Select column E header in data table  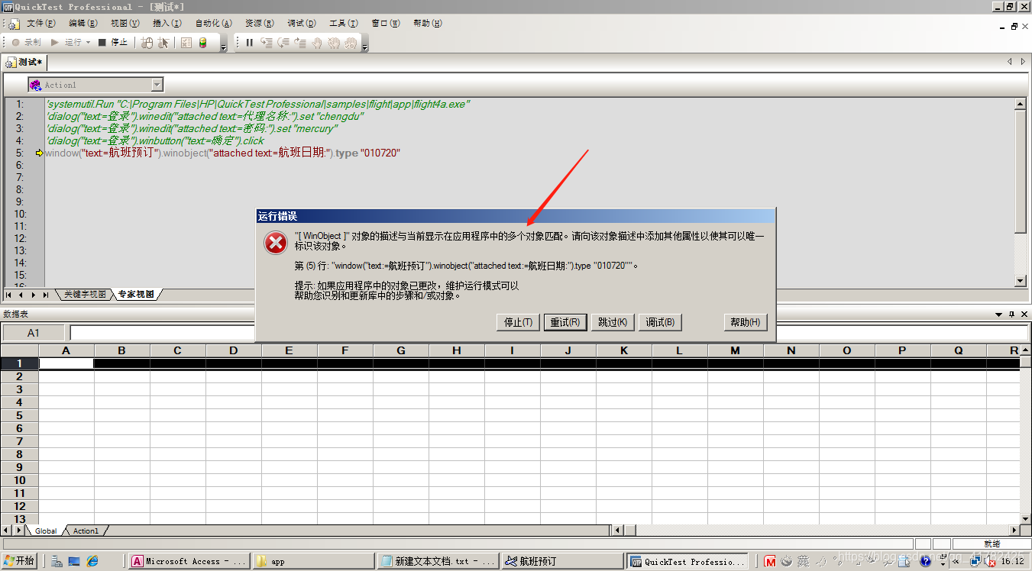tap(289, 350)
